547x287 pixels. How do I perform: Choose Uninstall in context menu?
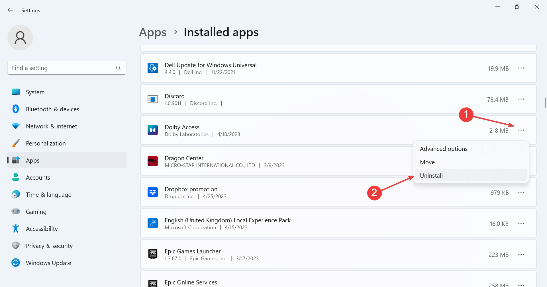click(471, 176)
